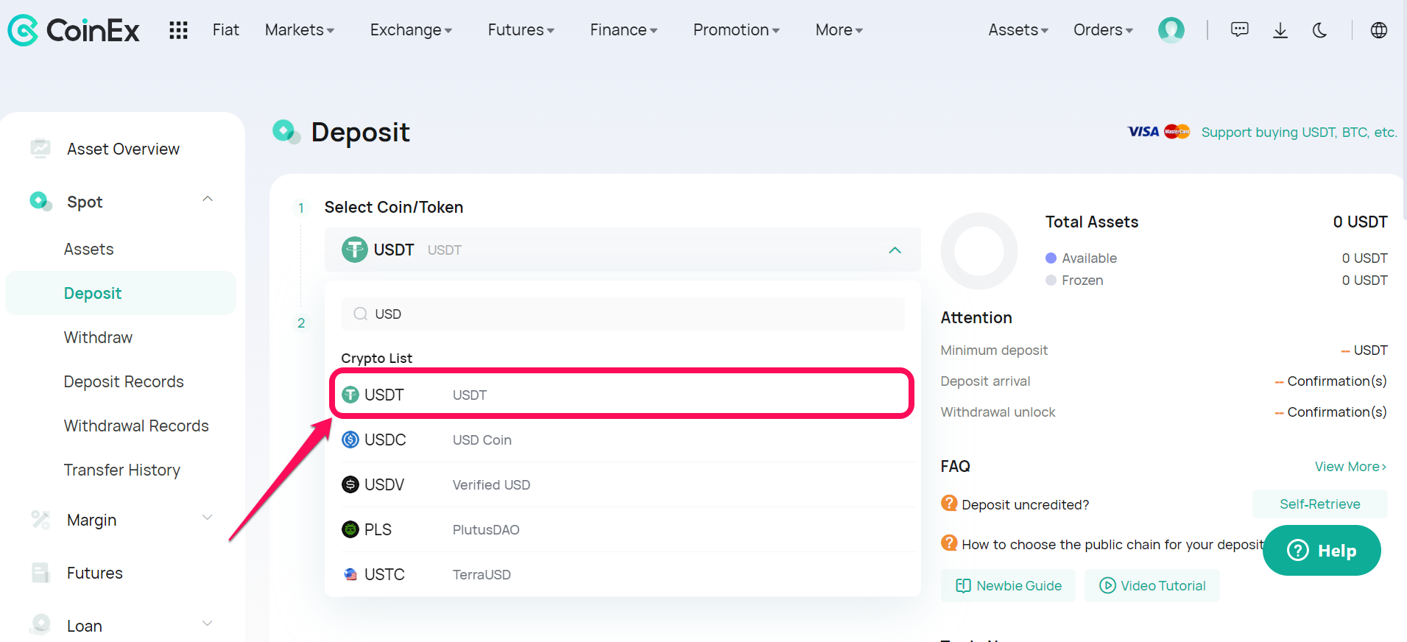Open the More dropdown menu

coord(839,30)
